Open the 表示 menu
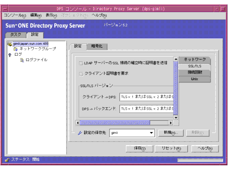 coord(51,15)
